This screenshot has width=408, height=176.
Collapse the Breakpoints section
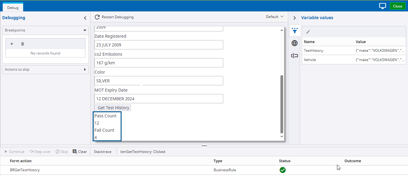[x=85, y=30]
